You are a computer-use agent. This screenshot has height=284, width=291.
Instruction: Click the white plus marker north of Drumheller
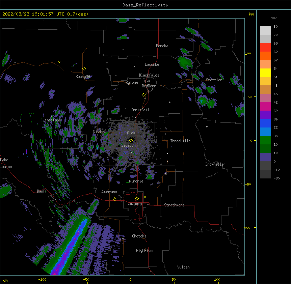207,126
